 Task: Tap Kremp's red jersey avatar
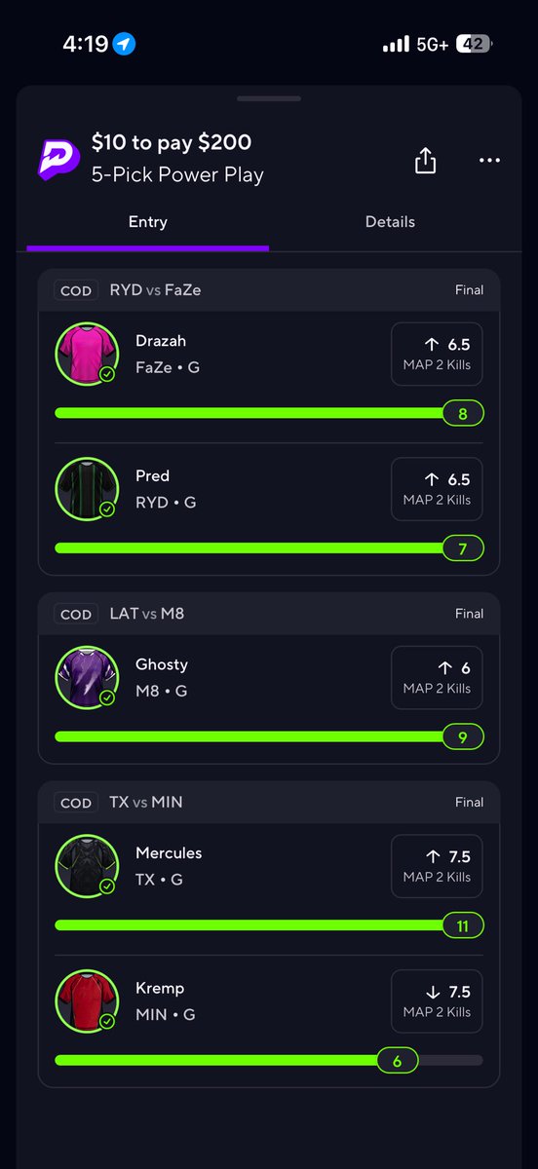pyautogui.click(x=87, y=1001)
